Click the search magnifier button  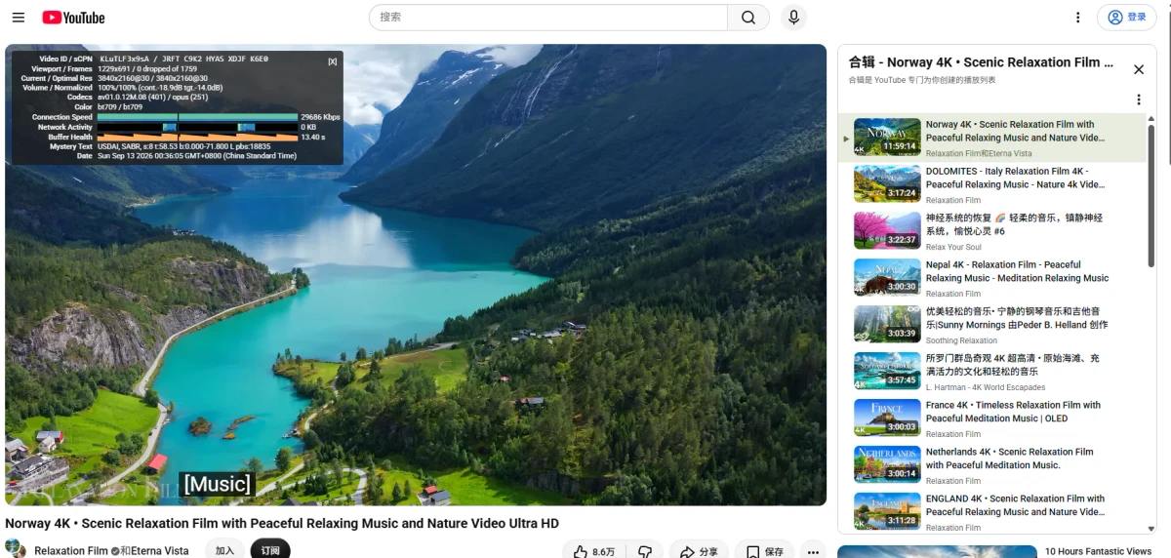tap(748, 18)
